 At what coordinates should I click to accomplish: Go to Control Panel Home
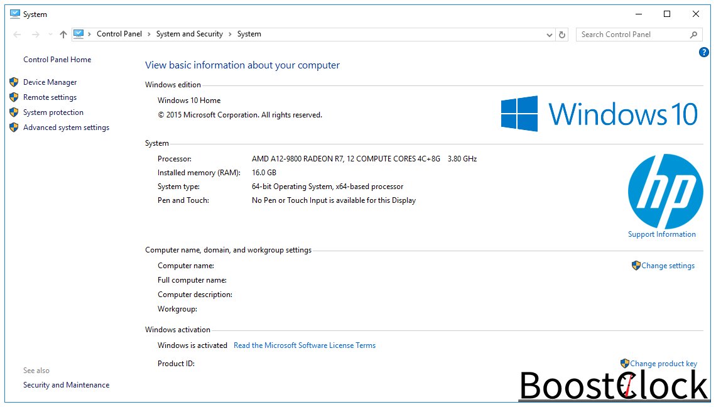(57, 60)
